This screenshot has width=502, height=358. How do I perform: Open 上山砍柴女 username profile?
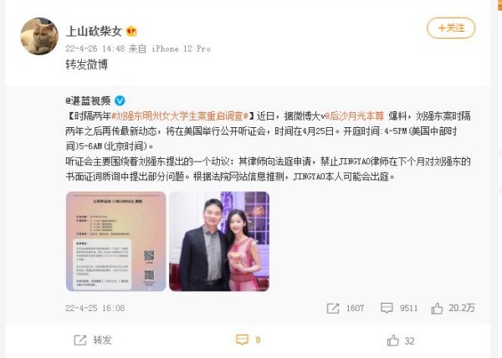tap(94, 31)
